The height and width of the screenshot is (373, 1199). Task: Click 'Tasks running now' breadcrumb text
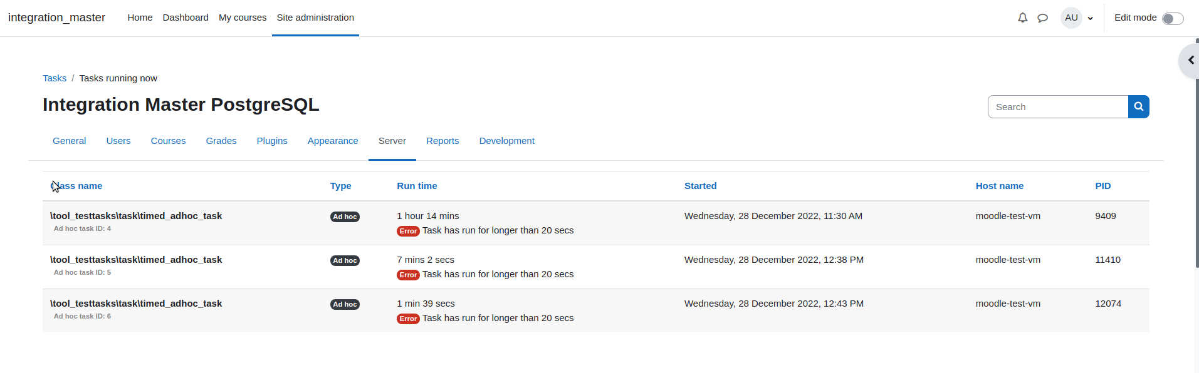[x=118, y=78]
